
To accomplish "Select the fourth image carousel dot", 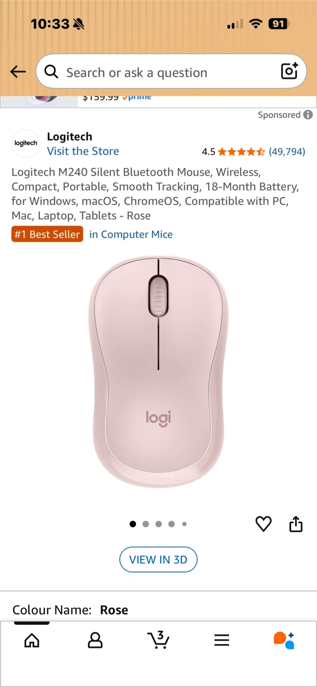I will [171, 524].
